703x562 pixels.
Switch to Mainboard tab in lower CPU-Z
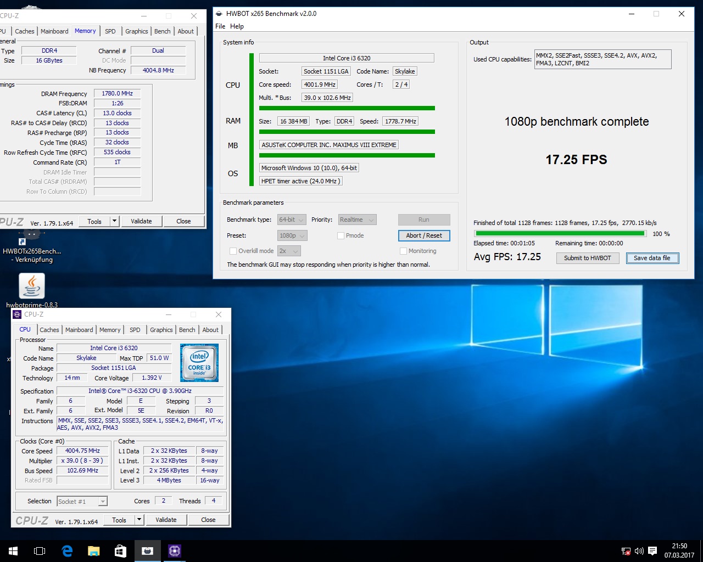79,330
